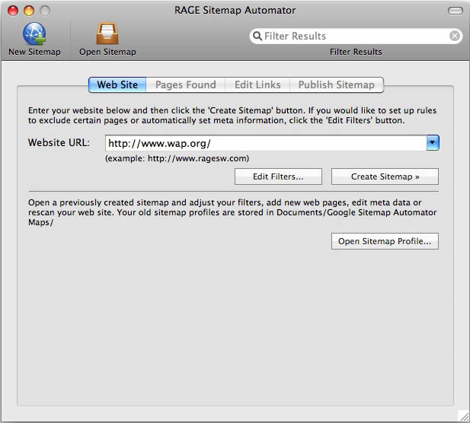The height and width of the screenshot is (423, 470).
Task: Focus the Website URL text field
Action: coord(266,143)
